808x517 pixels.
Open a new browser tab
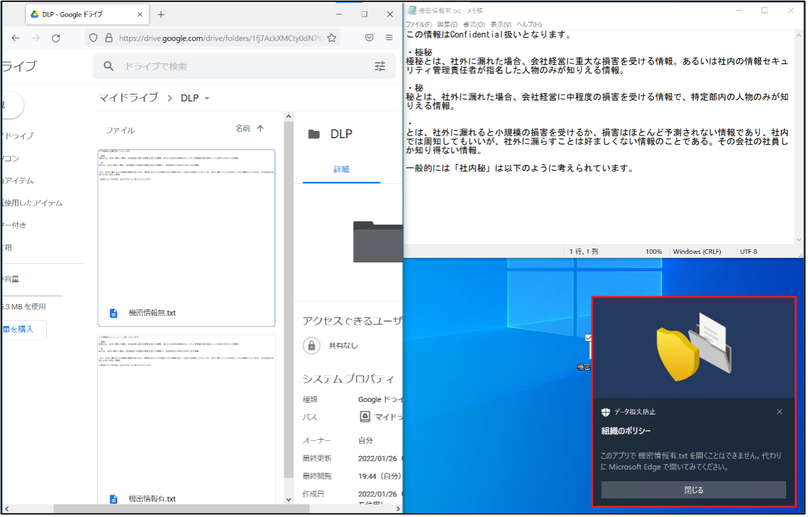click(161, 15)
